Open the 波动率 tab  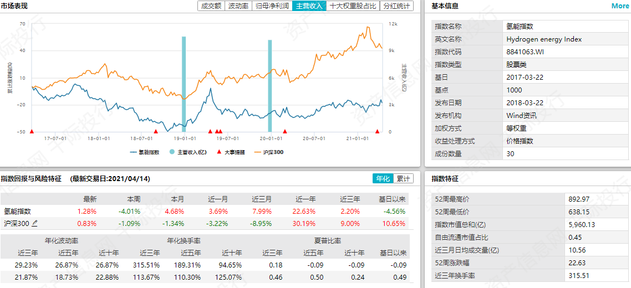(238, 6)
